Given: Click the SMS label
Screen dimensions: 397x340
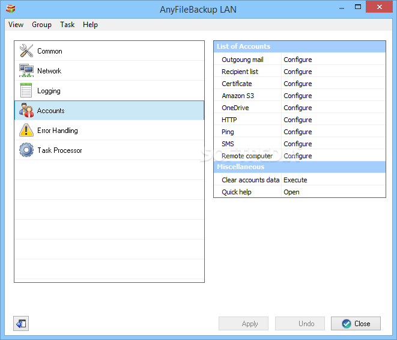Looking at the screenshot, I should click(228, 144).
